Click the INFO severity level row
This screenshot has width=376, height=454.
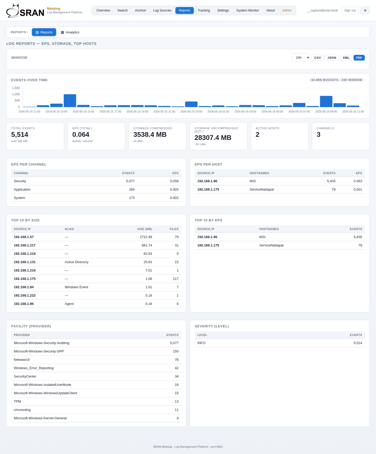point(280,343)
